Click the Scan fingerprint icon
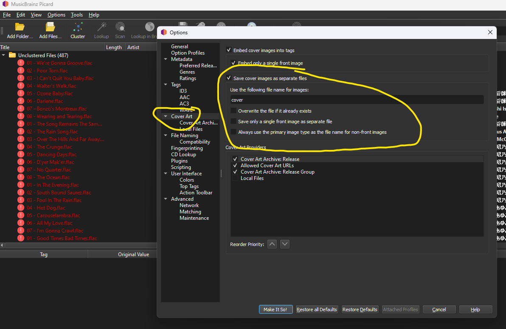Viewport: 506px width, 329px height. (x=120, y=28)
